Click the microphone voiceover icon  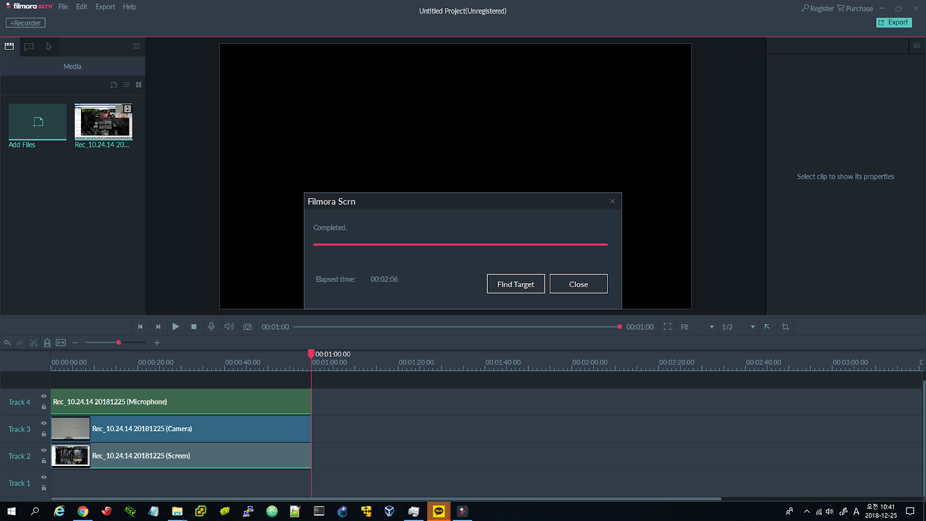[211, 326]
